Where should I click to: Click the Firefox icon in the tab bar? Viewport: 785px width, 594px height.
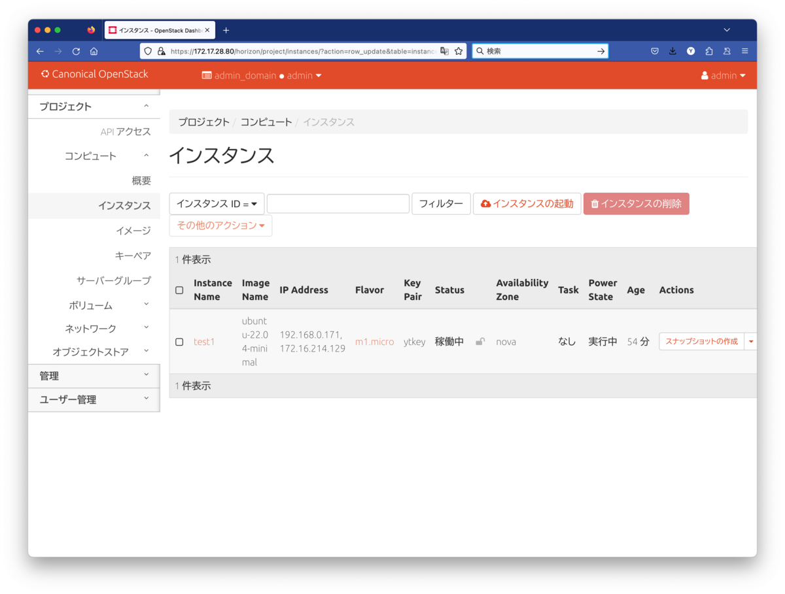click(x=91, y=30)
